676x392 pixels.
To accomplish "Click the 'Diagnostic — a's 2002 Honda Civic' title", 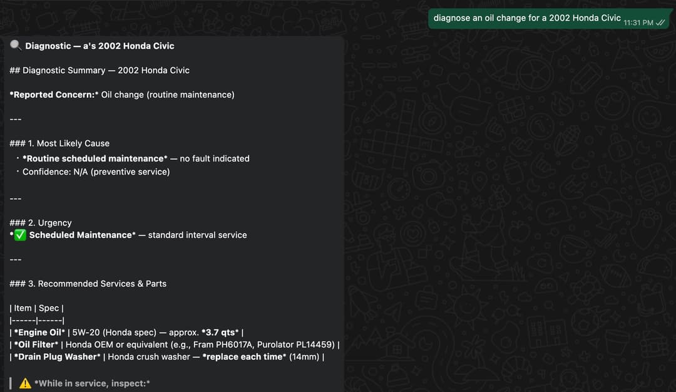I will (100, 45).
